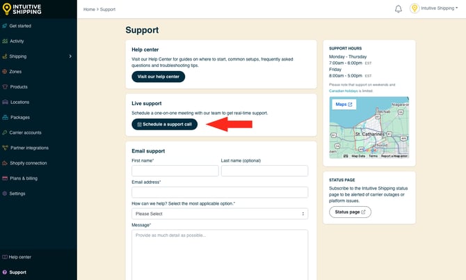Go to Activity page

(17, 41)
